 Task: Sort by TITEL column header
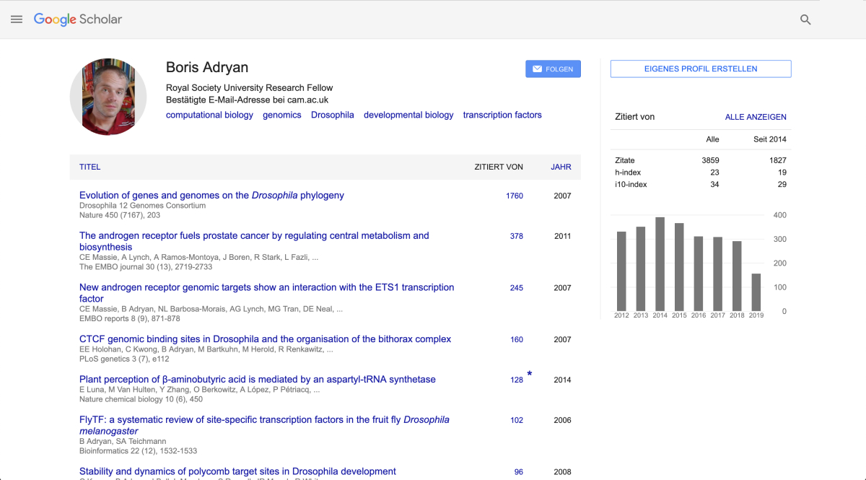point(89,167)
